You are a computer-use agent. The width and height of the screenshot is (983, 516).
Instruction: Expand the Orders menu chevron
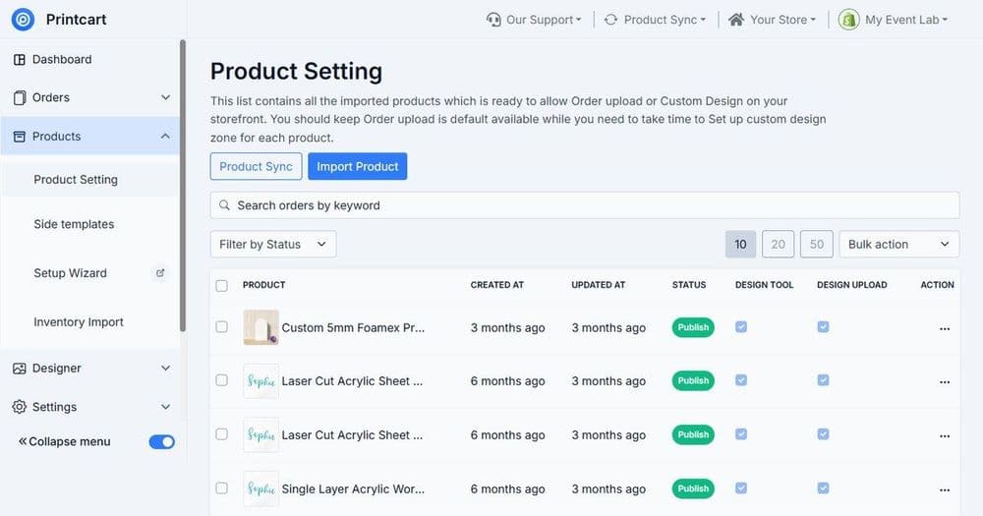(165, 97)
